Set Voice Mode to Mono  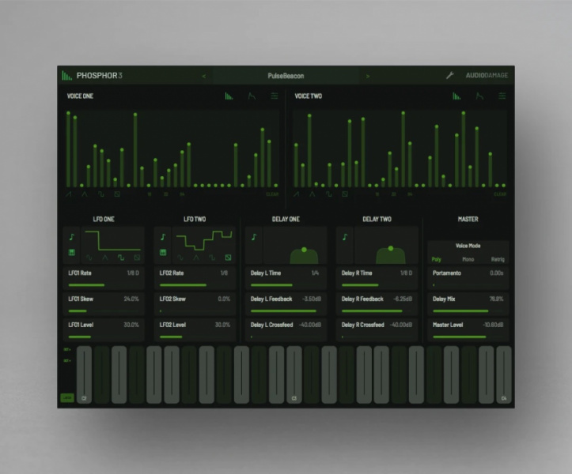pos(468,259)
